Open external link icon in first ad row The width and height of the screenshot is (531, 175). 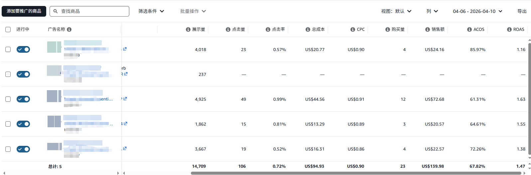pos(125,49)
